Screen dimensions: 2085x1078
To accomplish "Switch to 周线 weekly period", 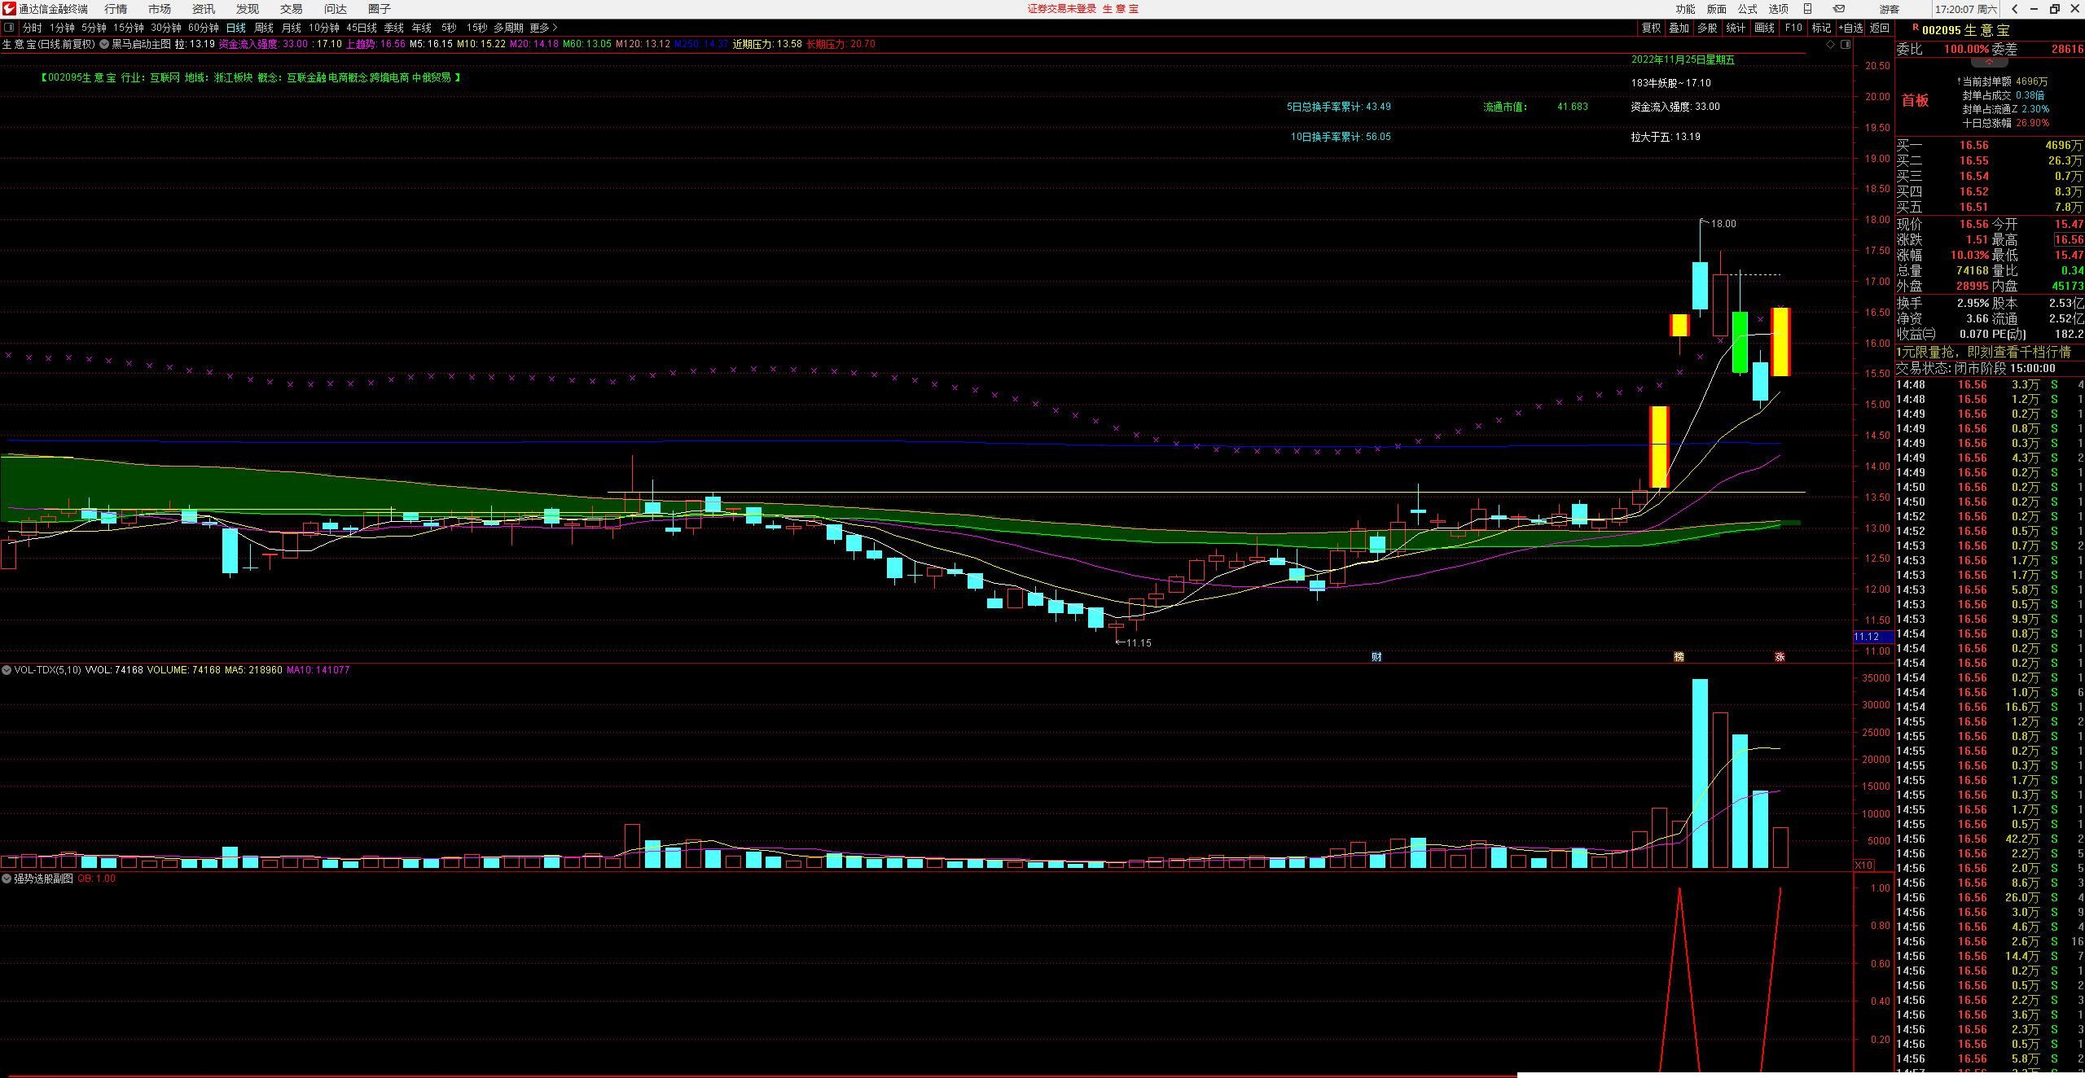I will tap(264, 28).
